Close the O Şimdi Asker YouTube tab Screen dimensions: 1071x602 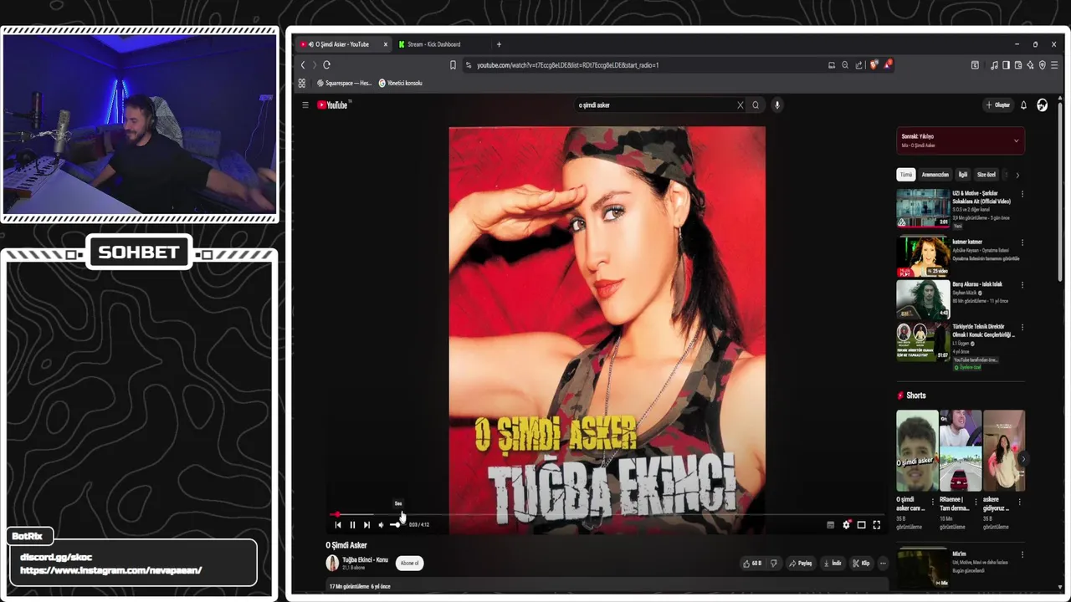386,44
